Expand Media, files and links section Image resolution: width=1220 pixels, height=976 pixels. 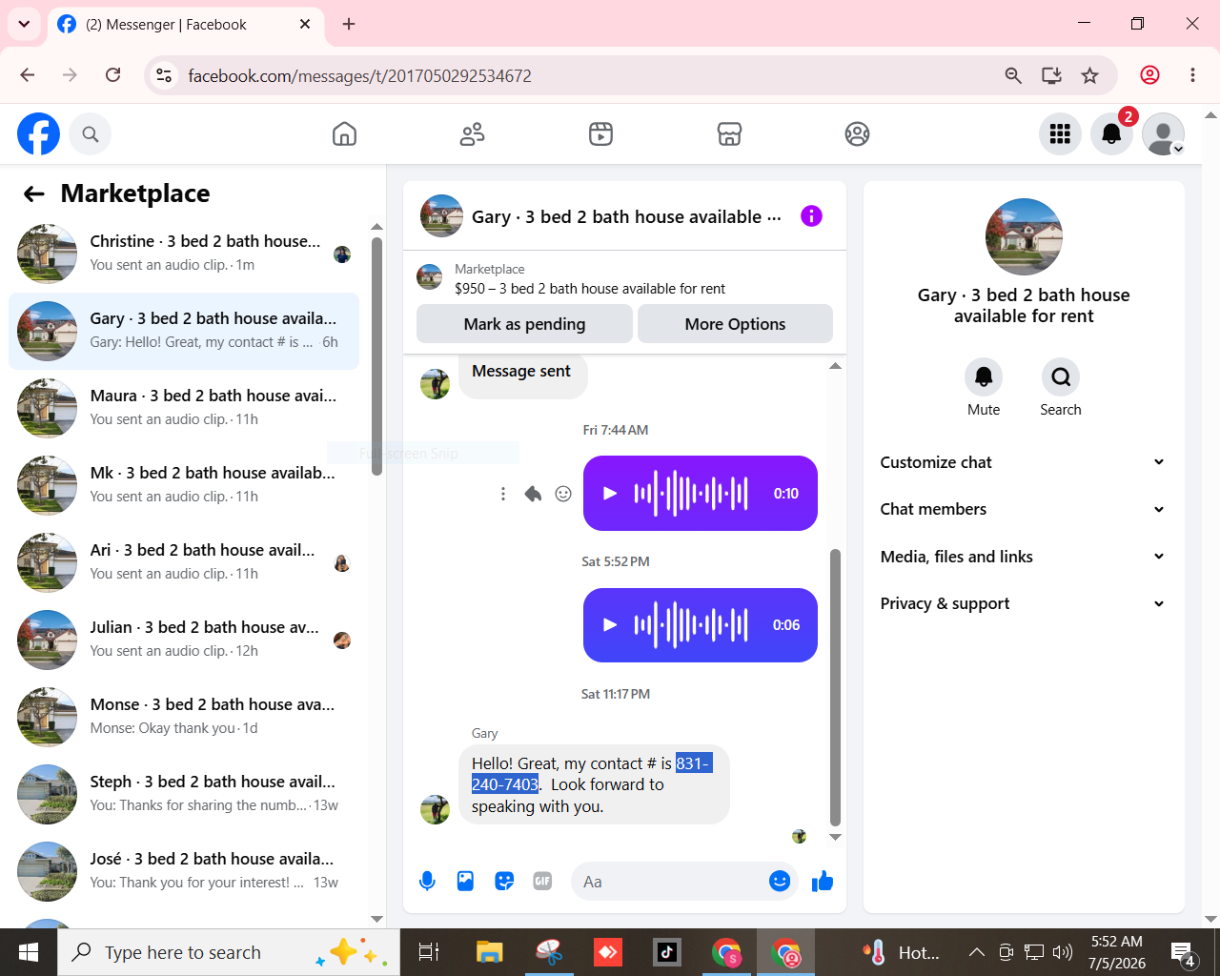point(1023,557)
